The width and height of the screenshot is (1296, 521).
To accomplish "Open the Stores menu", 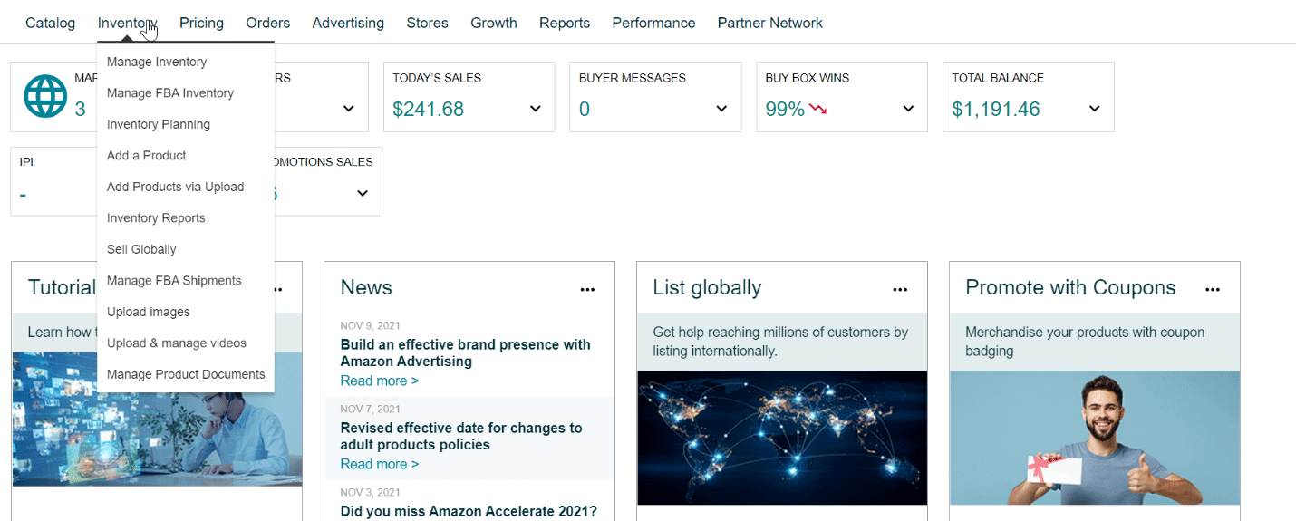I will (427, 23).
